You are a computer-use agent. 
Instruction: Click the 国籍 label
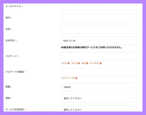point(8,87)
